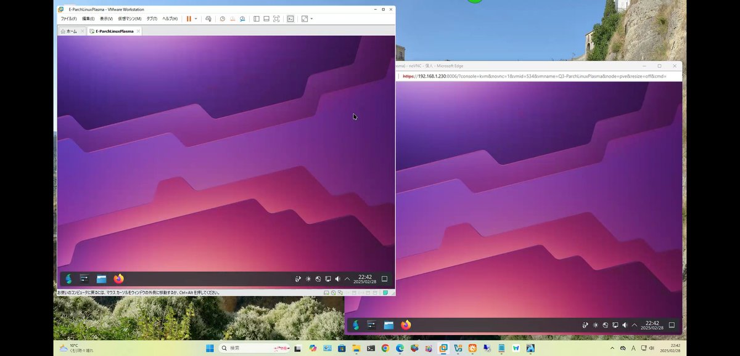Take a snapshot using the clock icon

[x=223, y=19]
